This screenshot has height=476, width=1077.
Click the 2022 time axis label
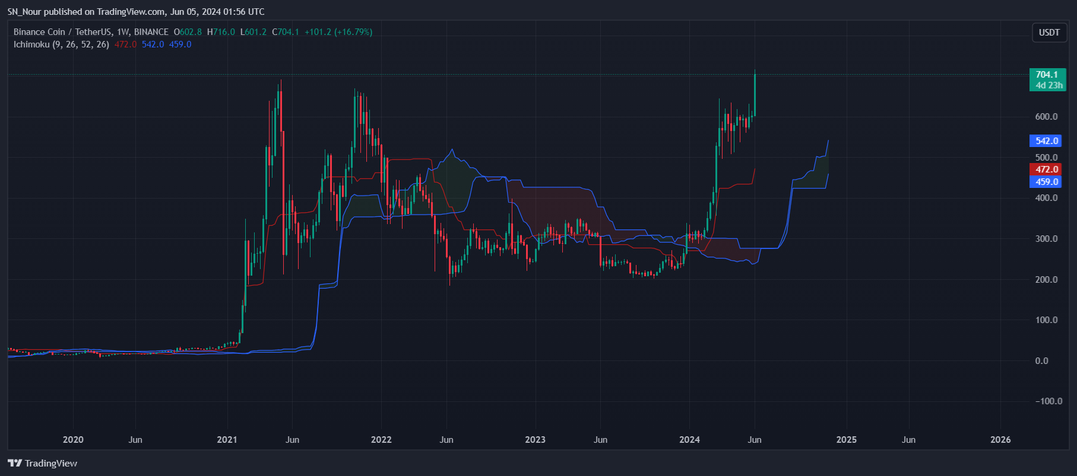pyautogui.click(x=381, y=440)
